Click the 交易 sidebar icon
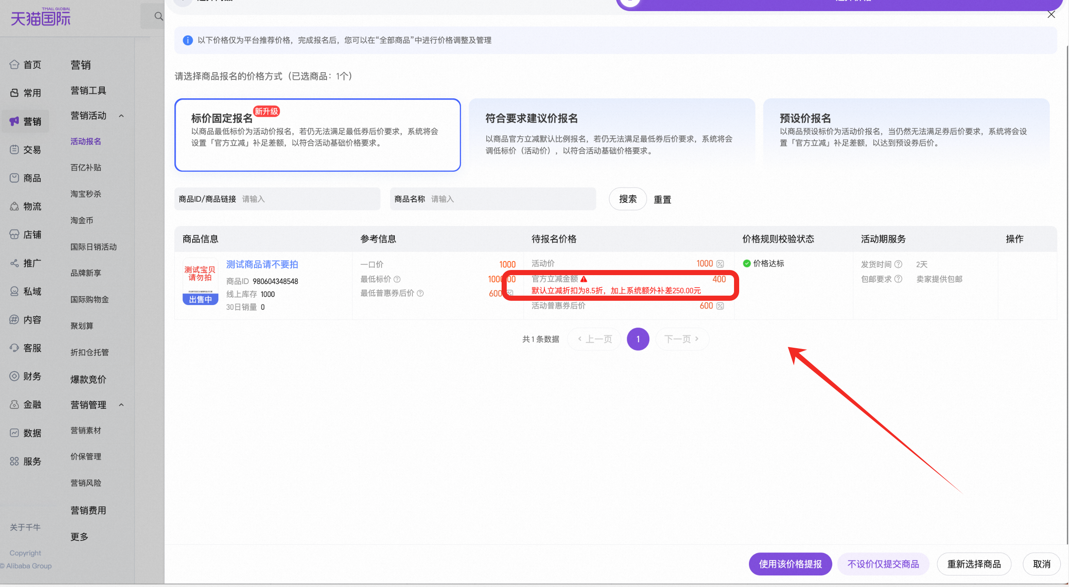Image resolution: width=1069 pixels, height=587 pixels. 15,150
